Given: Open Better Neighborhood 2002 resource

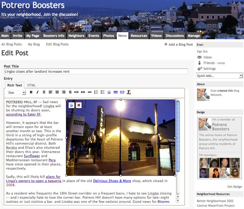Looking at the screenshot, I should point(215,201).
